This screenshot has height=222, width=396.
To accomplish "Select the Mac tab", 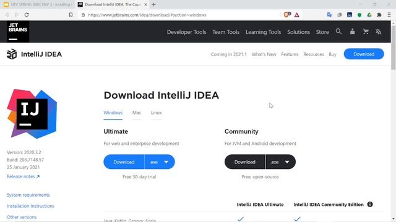I will pyautogui.click(x=137, y=113).
